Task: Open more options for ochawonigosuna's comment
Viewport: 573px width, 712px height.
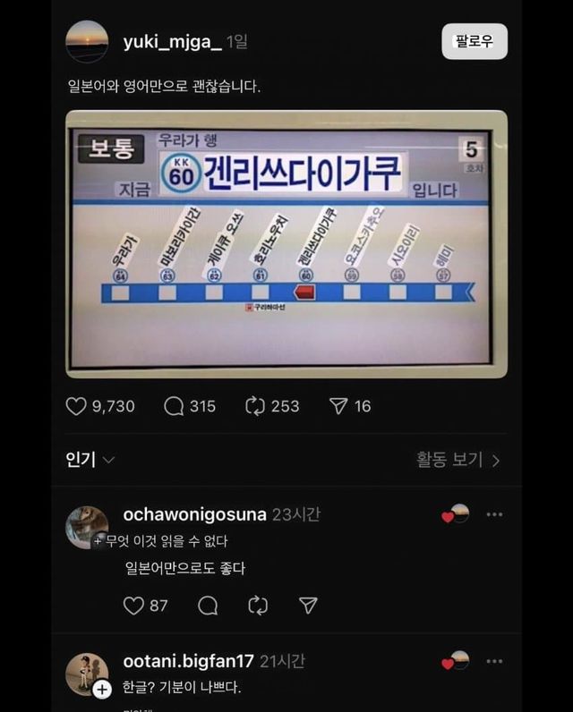Action: (494, 514)
